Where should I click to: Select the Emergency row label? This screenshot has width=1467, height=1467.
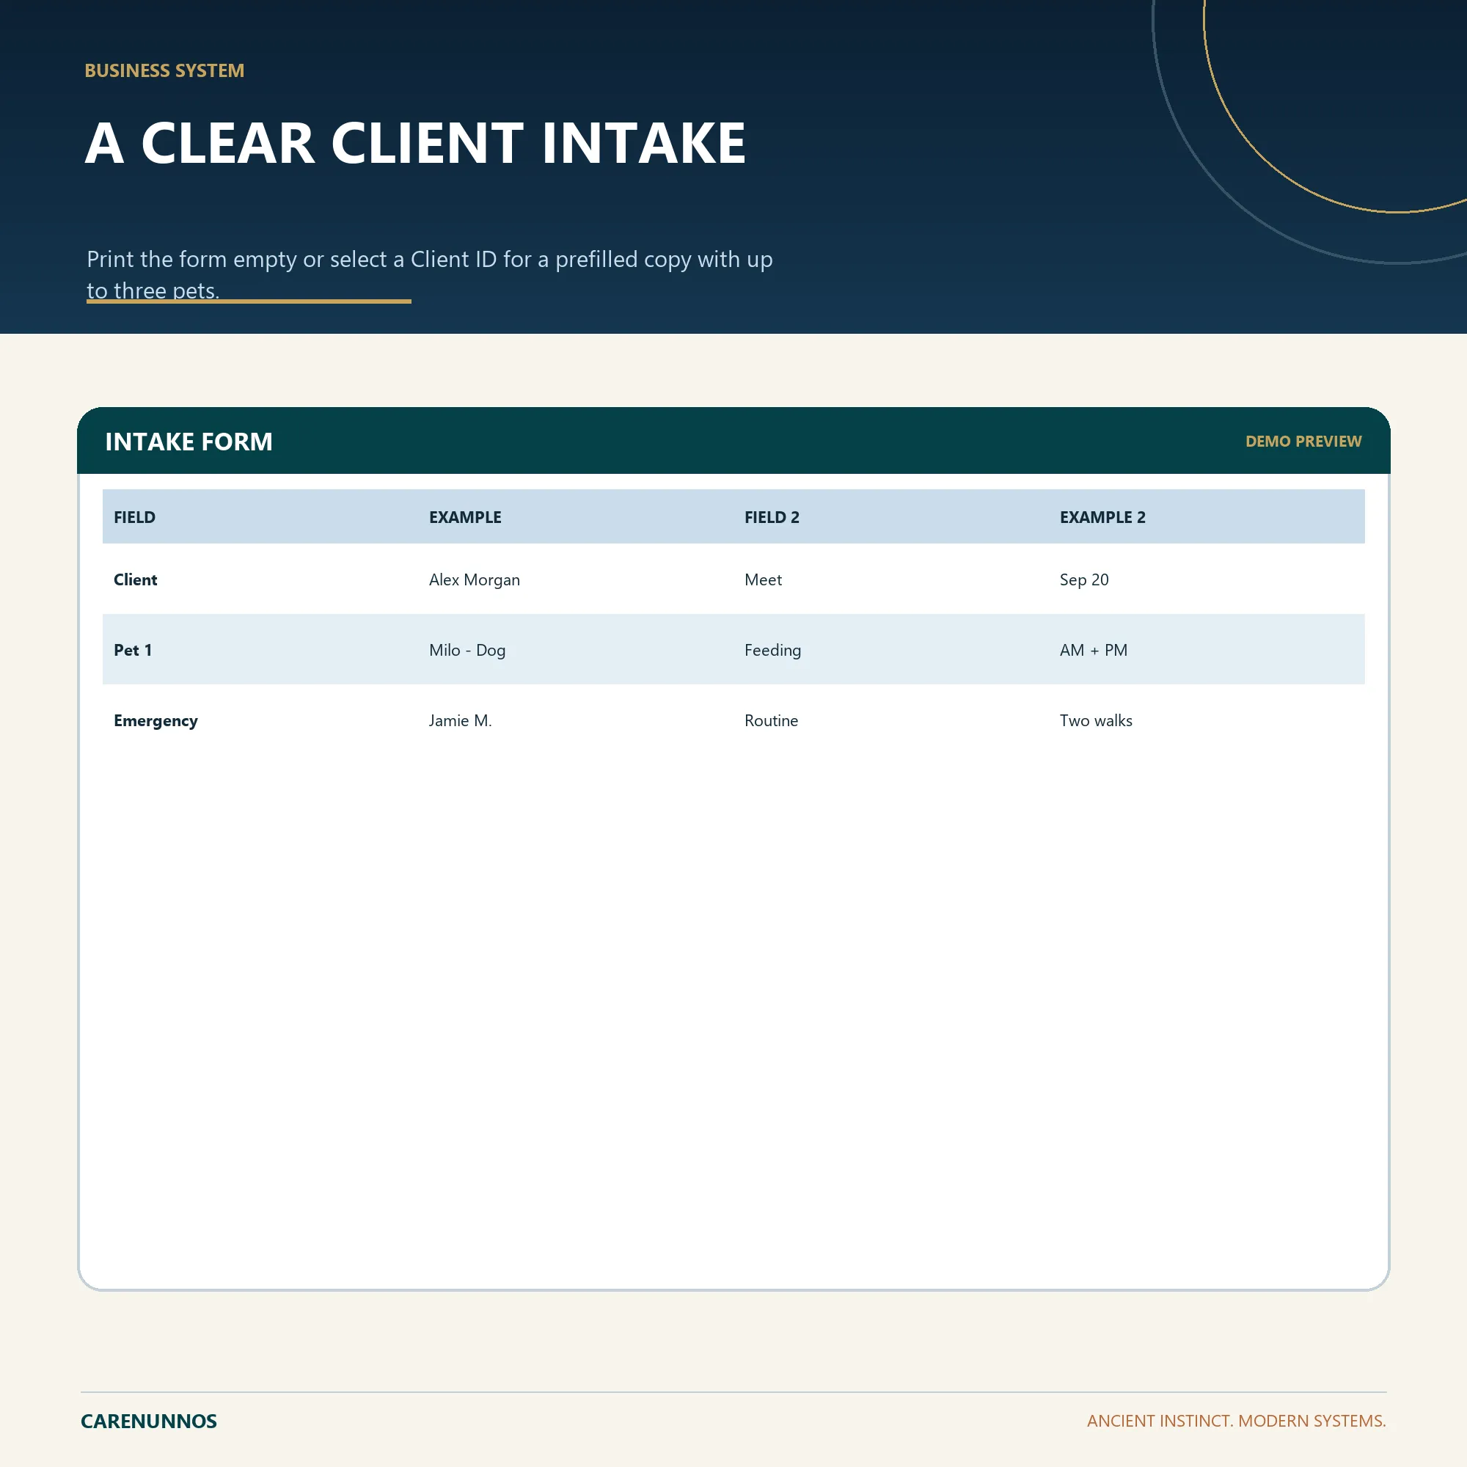click(x=156, y=720)
